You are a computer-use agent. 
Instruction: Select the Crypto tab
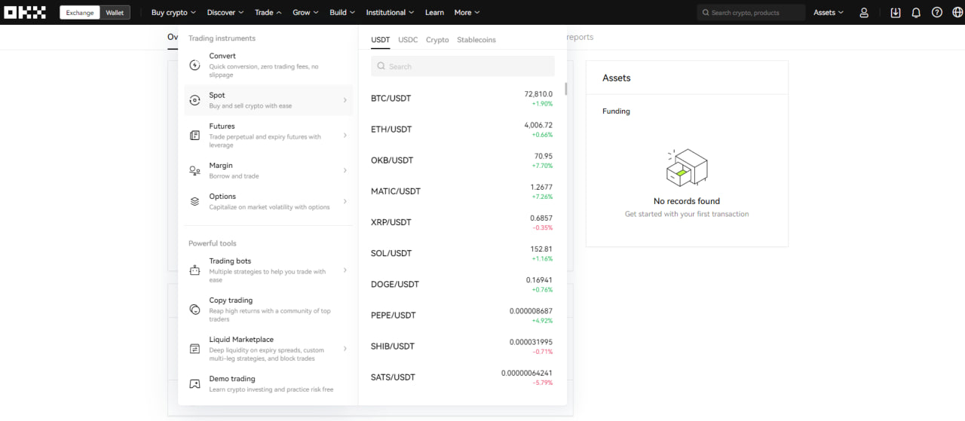click(x=437, y=40)
